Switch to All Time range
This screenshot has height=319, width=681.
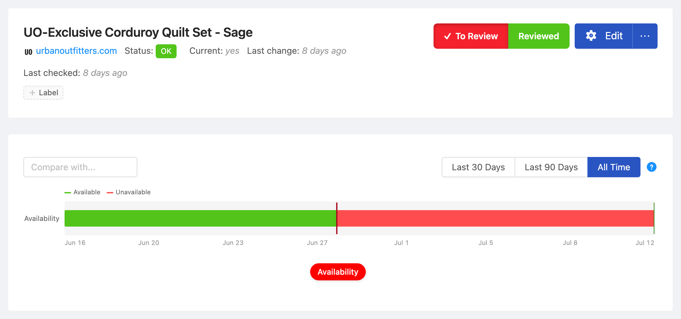(x=614, y=167)
